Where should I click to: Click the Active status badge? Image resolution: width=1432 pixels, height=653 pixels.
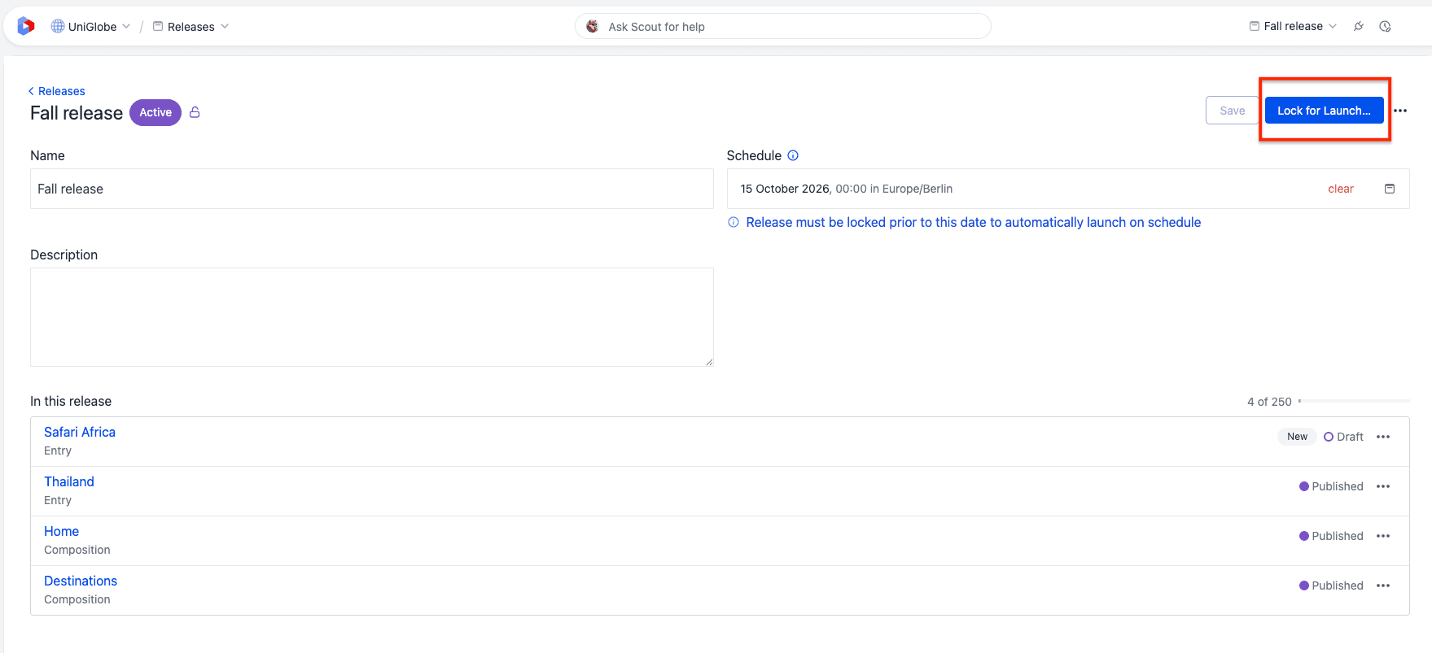click(155, 112)
